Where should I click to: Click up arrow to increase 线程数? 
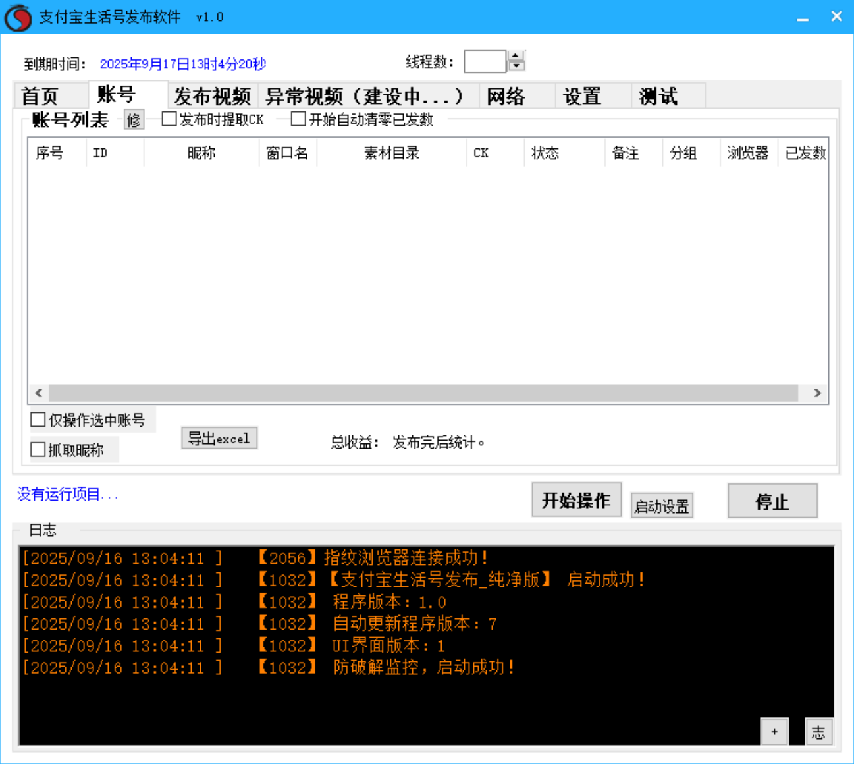pyautogui.click(x=515, y=56)
